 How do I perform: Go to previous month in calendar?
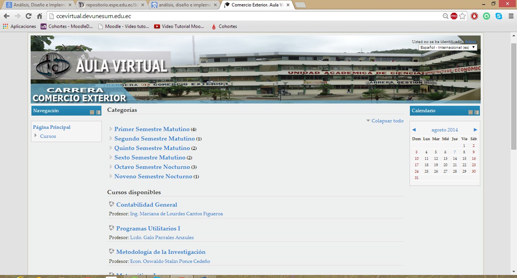414,130
